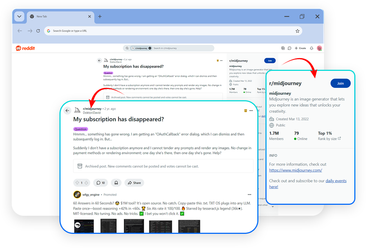This screenshot has width=366, height=248.
Task: Open https://www.midjourney.com/ link
Action: (x=296, y=170)
